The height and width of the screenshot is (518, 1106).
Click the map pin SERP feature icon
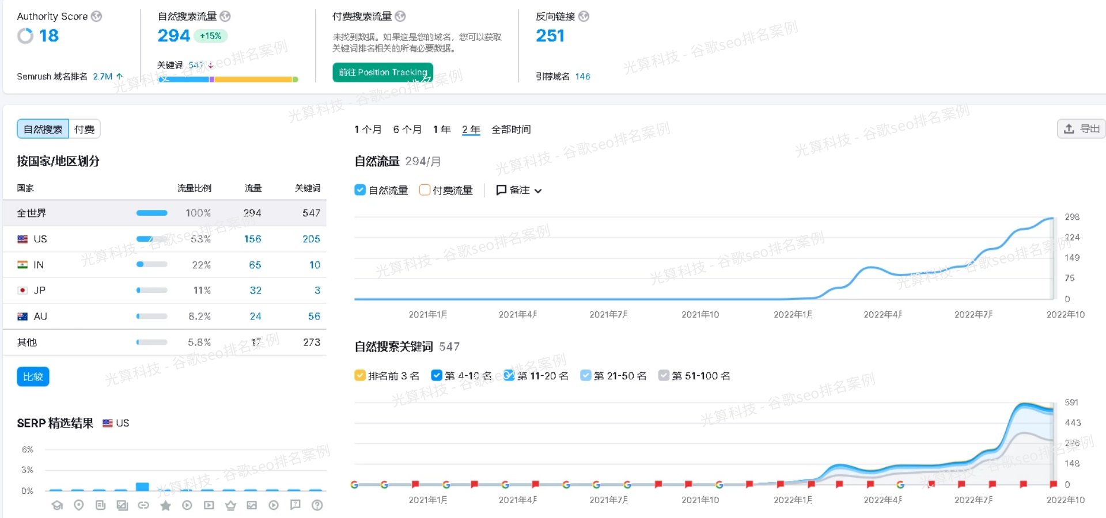click(x=79, y=505)
